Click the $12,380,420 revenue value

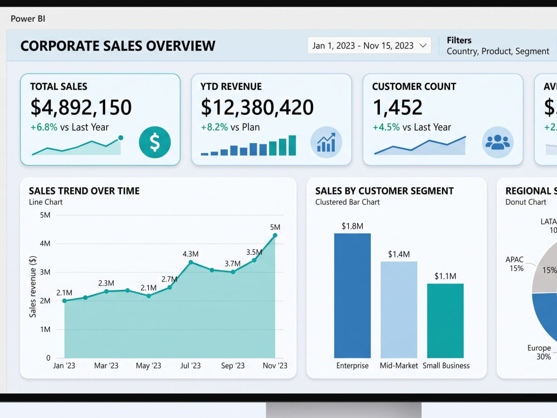tap(257, 107)
